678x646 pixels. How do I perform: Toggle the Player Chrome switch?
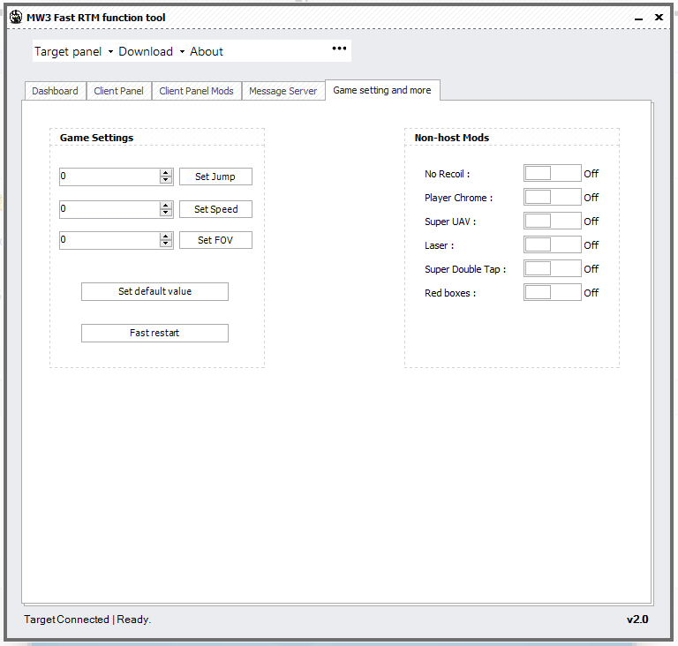tap(552, 197)
